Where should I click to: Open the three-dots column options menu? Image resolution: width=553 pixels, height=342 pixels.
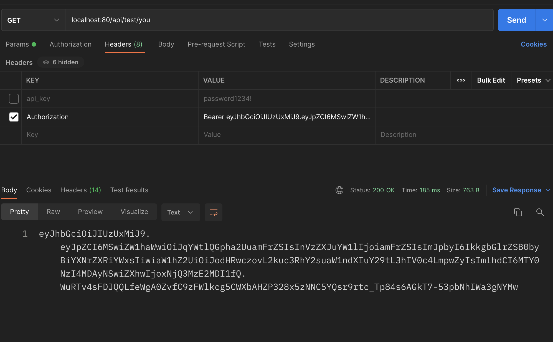pyautogui.click(x=461, y=80)
